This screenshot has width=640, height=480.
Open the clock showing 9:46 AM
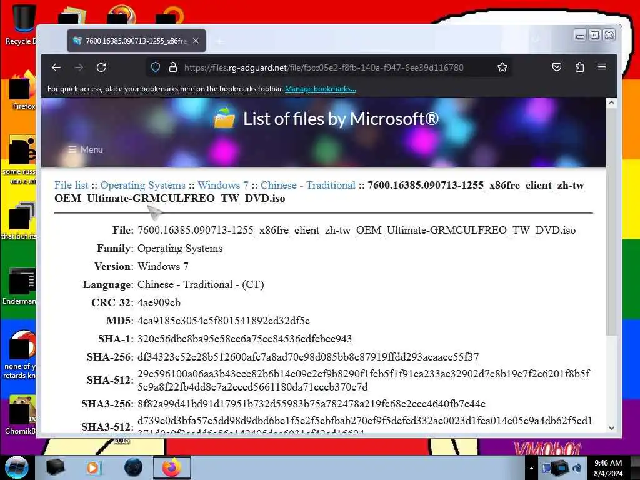[608, 468]
